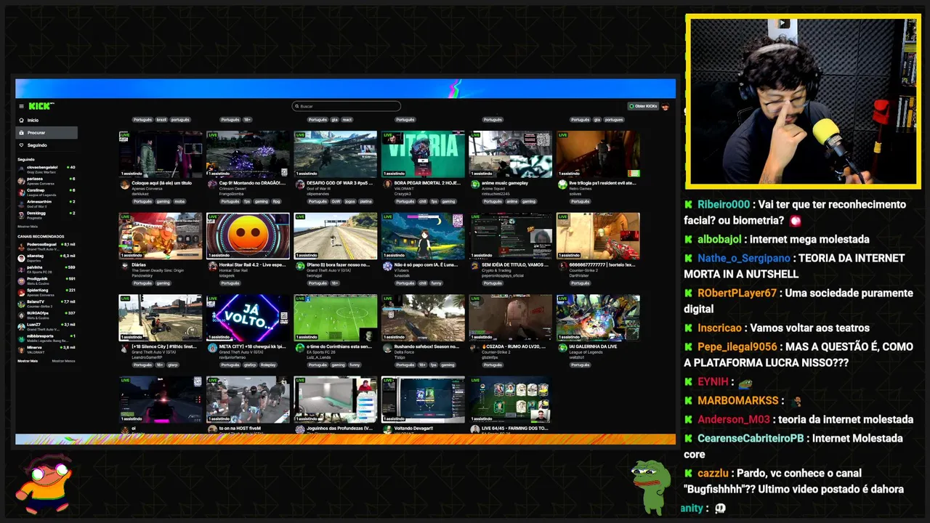The width and height of the screenshot is (930, 523).
Task: Open IAI GALERINHA DA LIVE thumbnail
Action: (598, 317)
